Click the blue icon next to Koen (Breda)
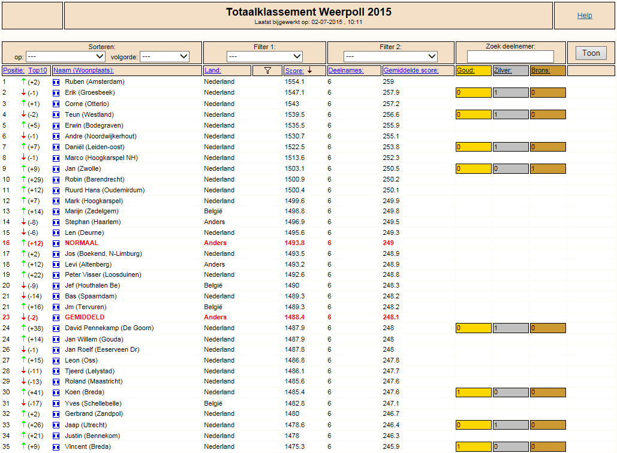This screenshot has height=453, width=617. [x=56, y=392]
